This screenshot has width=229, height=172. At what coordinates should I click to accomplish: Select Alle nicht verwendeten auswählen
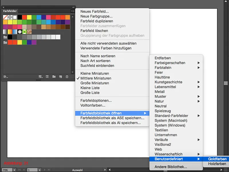pos(112,44)
